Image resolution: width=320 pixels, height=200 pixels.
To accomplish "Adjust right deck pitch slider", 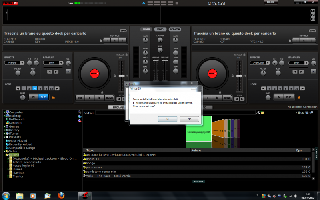I will [x=239, y=76].
